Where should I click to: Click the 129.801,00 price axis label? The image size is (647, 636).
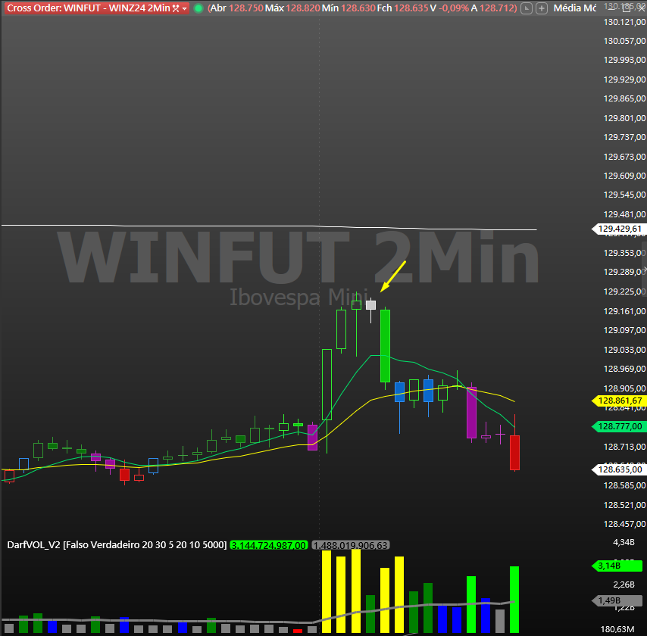pyautogui.click(x=624, y=118)
